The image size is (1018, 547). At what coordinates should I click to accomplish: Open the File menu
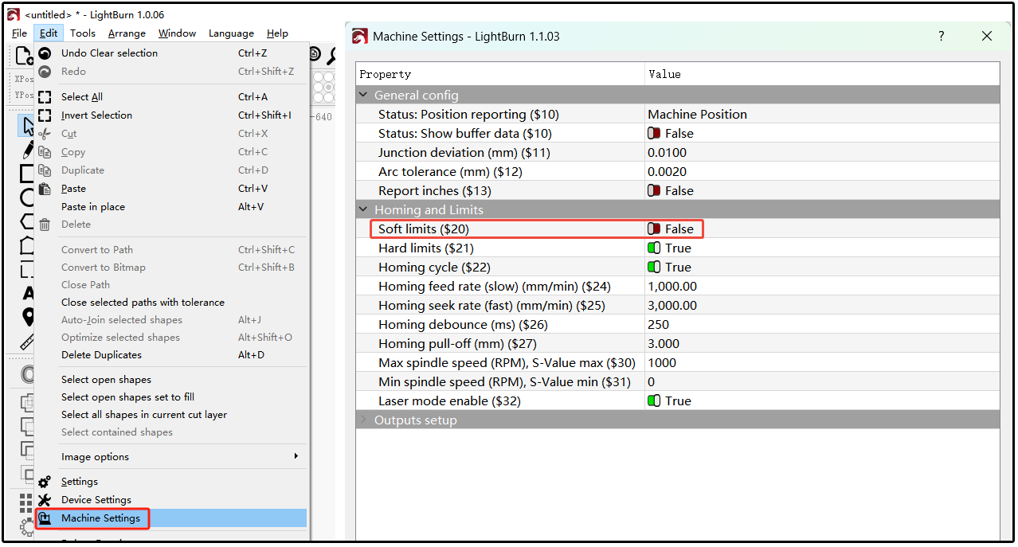(20, 33)
